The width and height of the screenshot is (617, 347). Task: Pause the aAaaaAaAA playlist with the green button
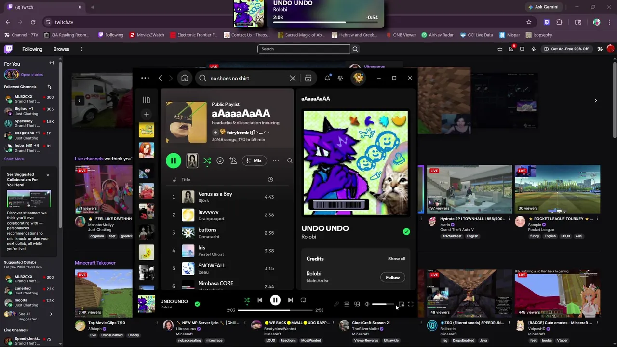pos(174,160)
